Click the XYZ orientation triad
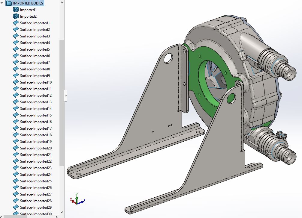This screenshot has height=218, width=302. pos(77,199)
